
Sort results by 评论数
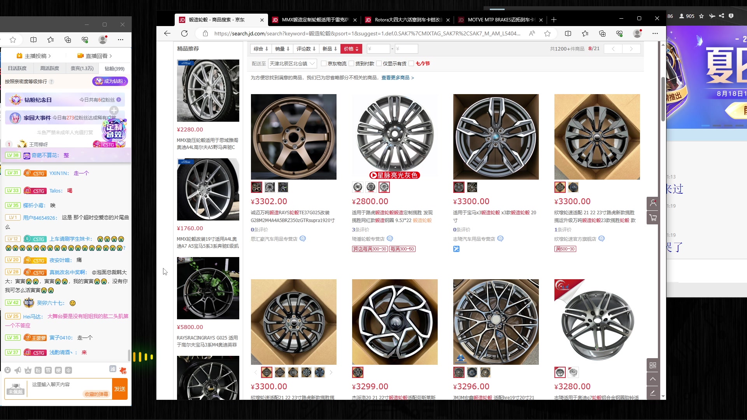click(306, 49)
